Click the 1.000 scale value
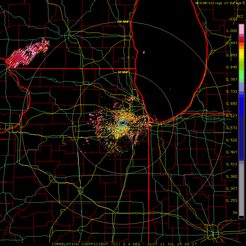 tap(232, 31)
